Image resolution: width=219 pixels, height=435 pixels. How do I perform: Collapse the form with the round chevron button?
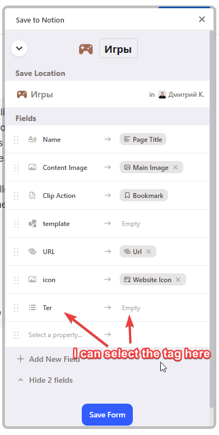[19, 48]
